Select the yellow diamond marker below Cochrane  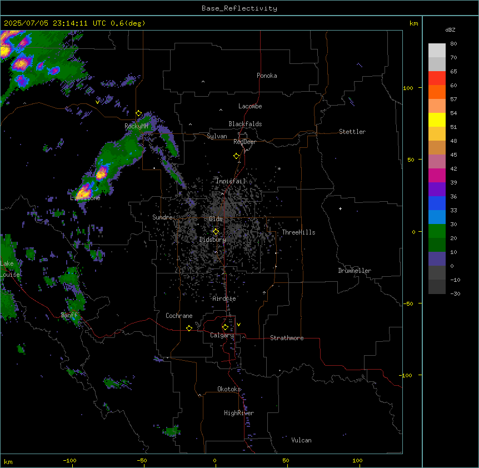[x=189, y=328]
